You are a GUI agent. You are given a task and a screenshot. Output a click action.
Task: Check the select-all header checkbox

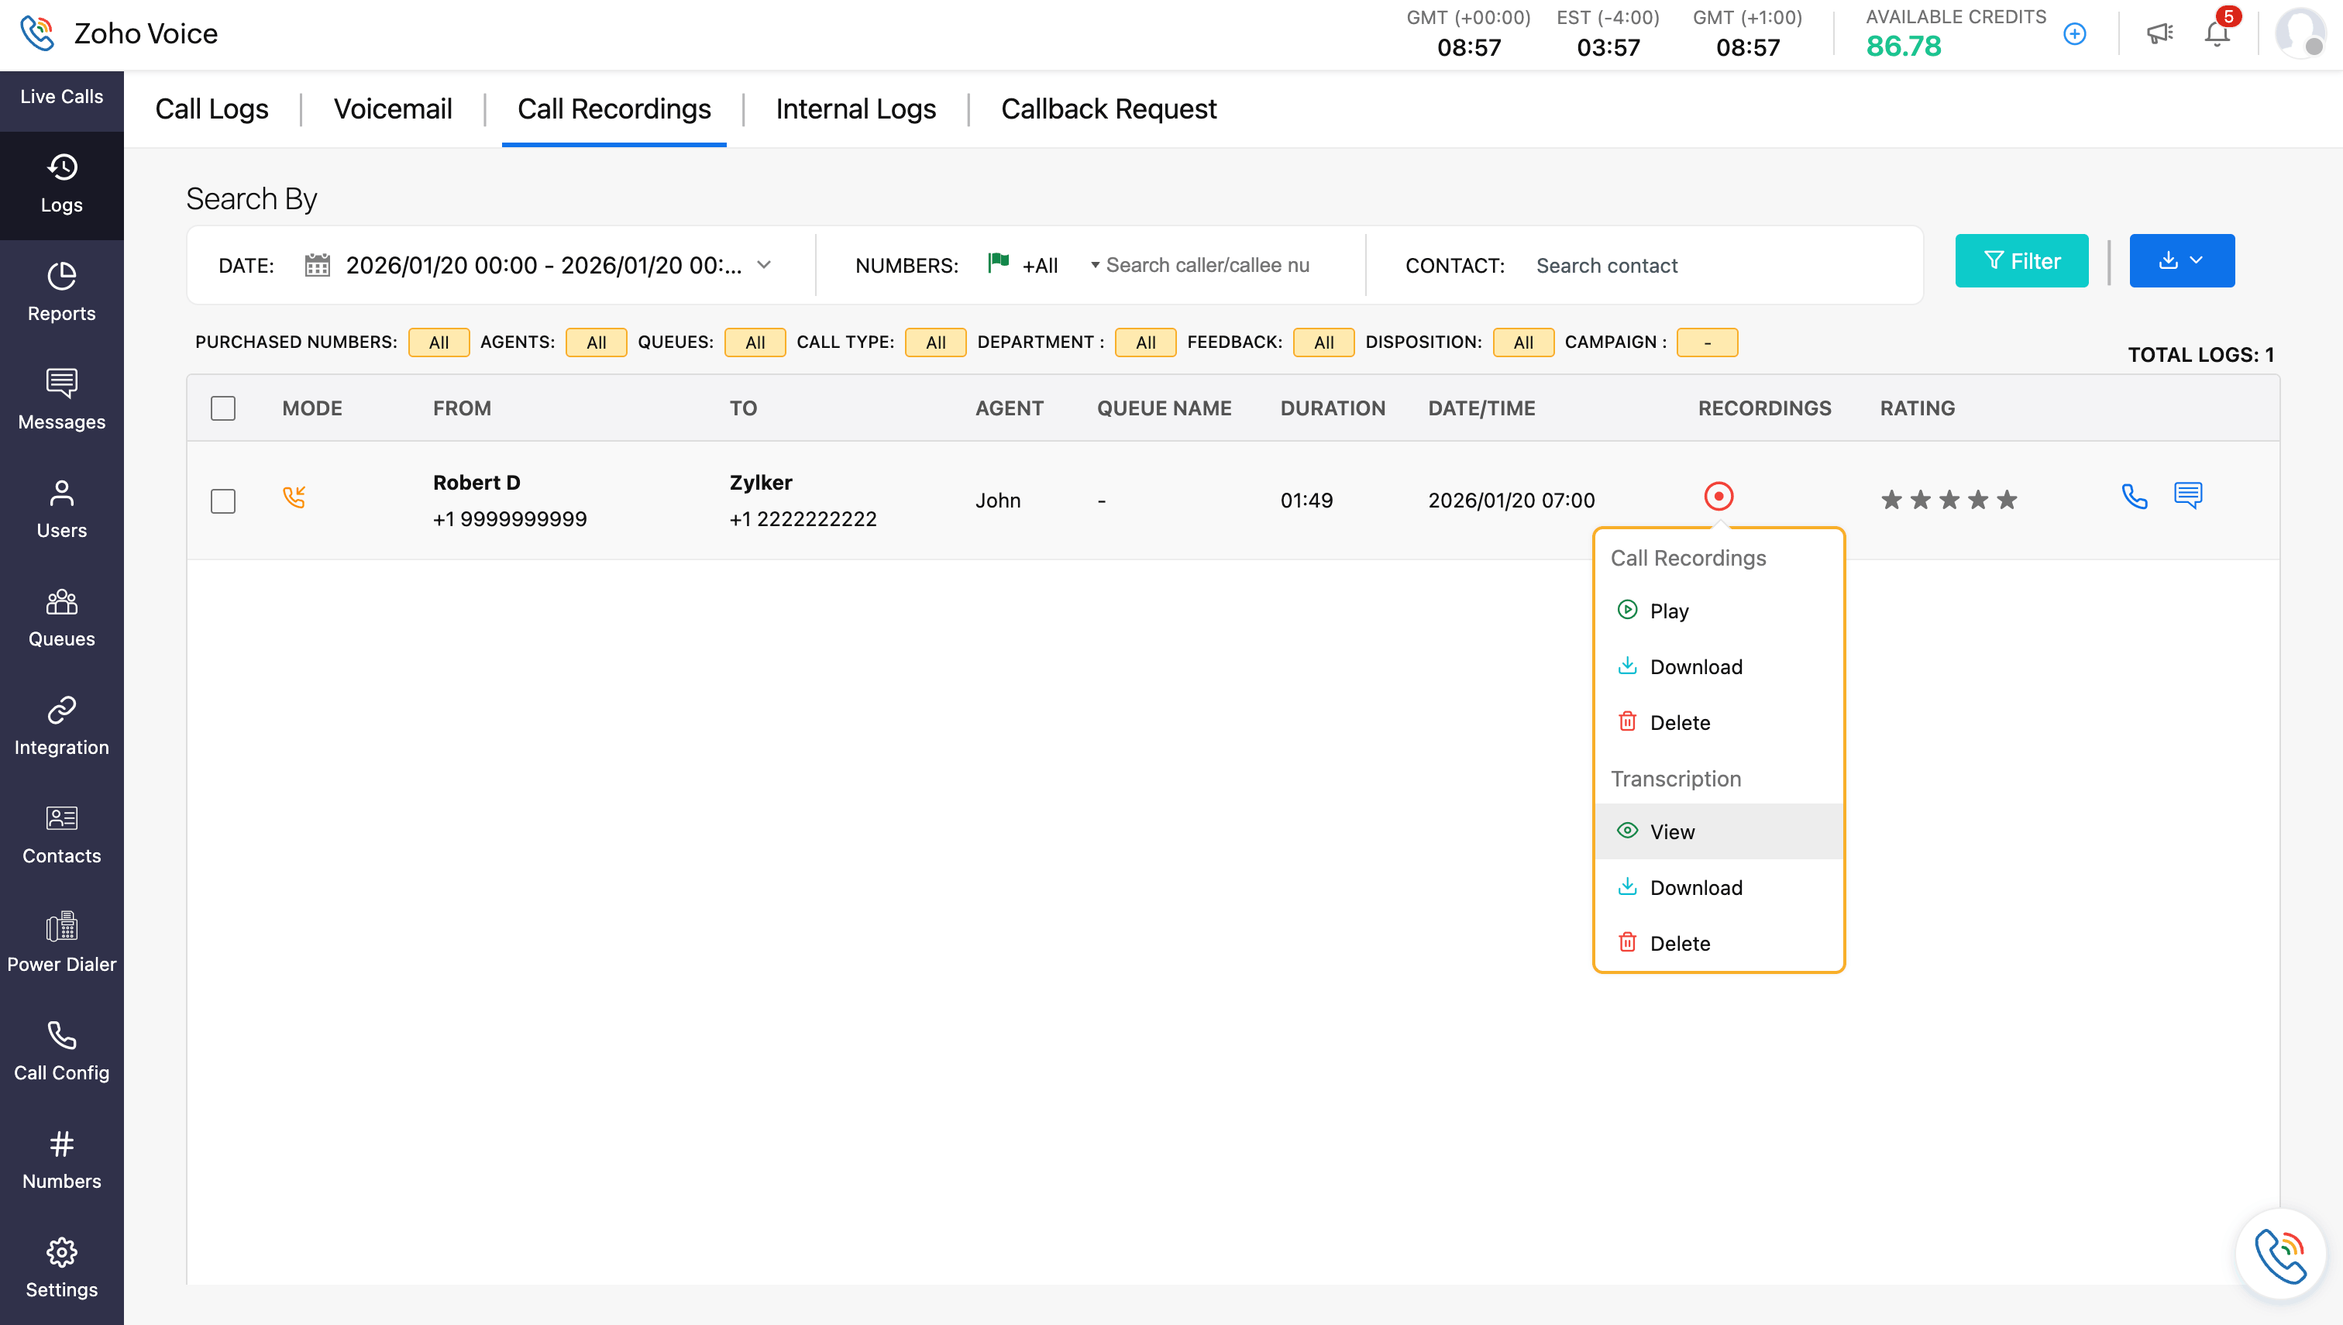click(x=223, y=408)
